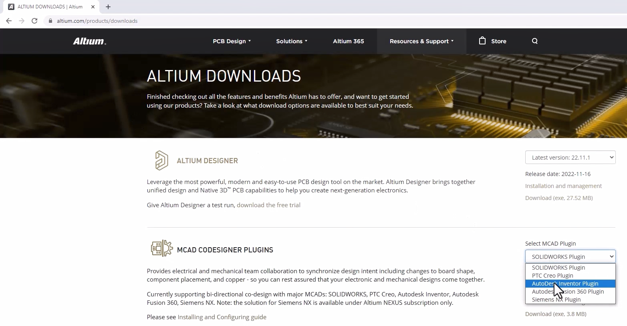This screenshot has width=627, height=326.
Task: Reload the page with the refresh icon
Action: [34, 21]
